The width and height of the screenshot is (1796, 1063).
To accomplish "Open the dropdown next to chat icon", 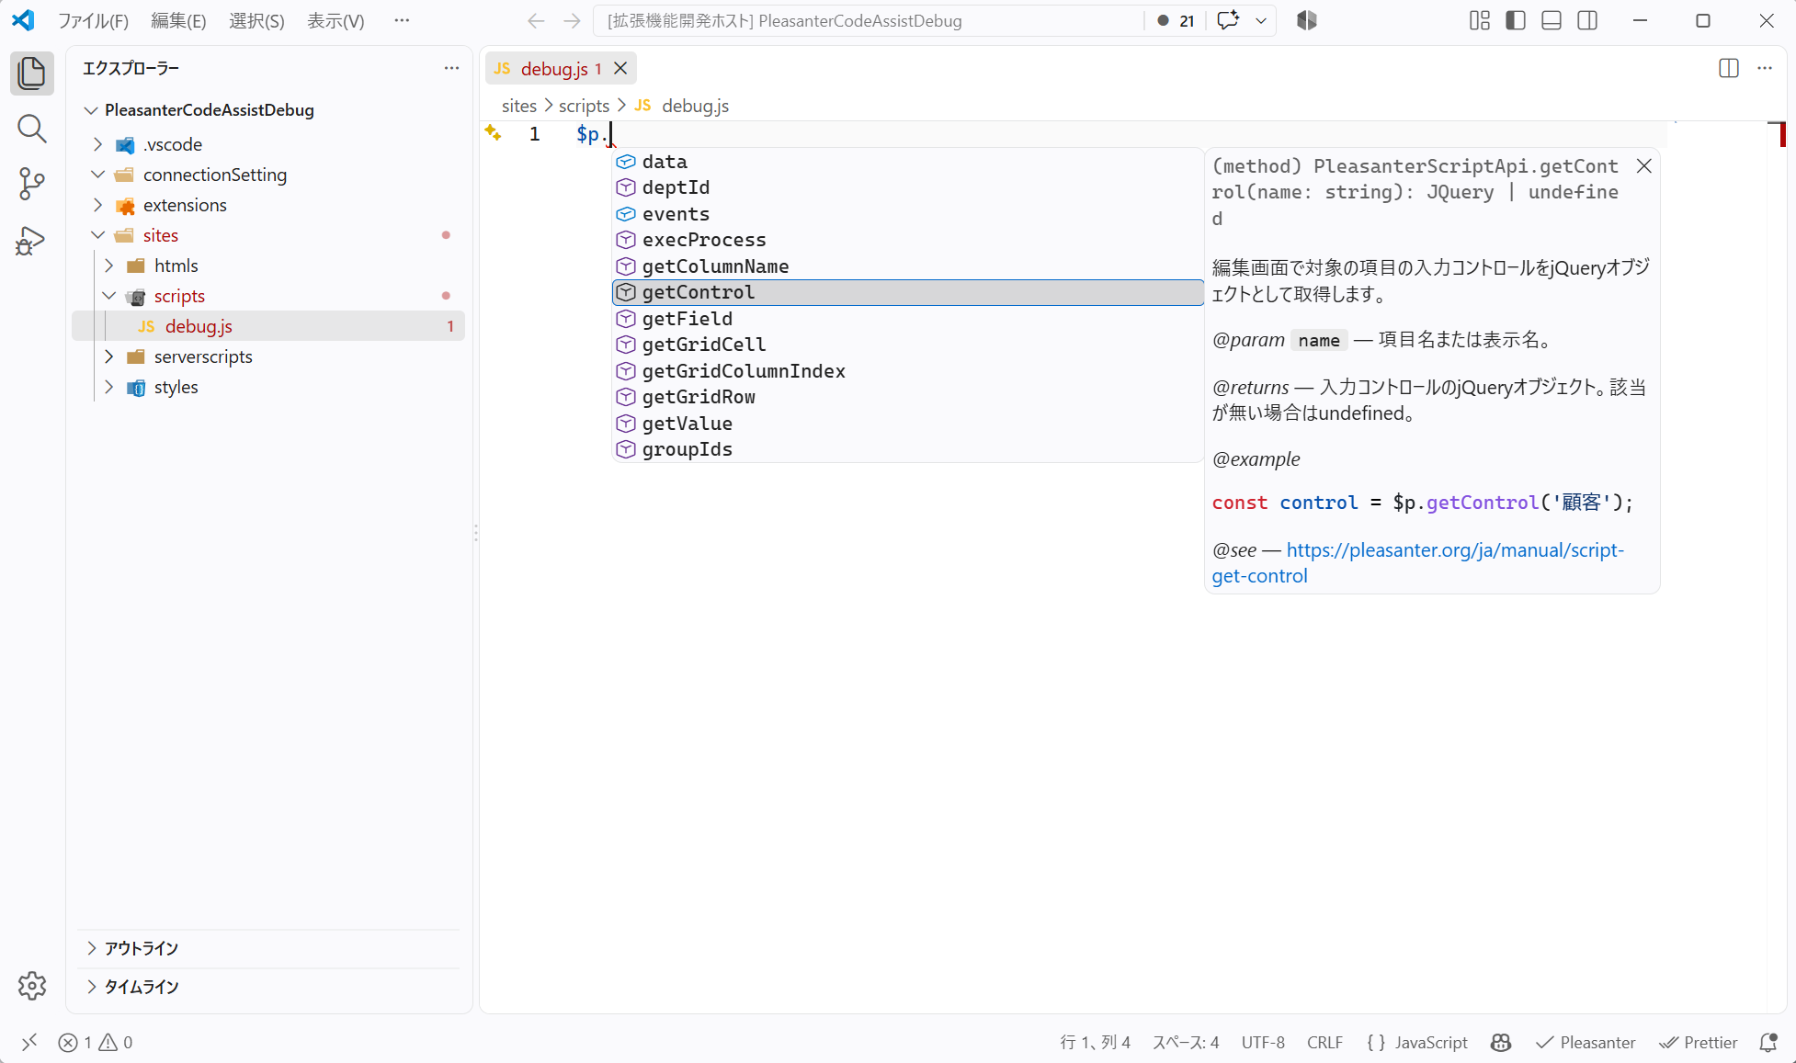I will click(1261, 20).
